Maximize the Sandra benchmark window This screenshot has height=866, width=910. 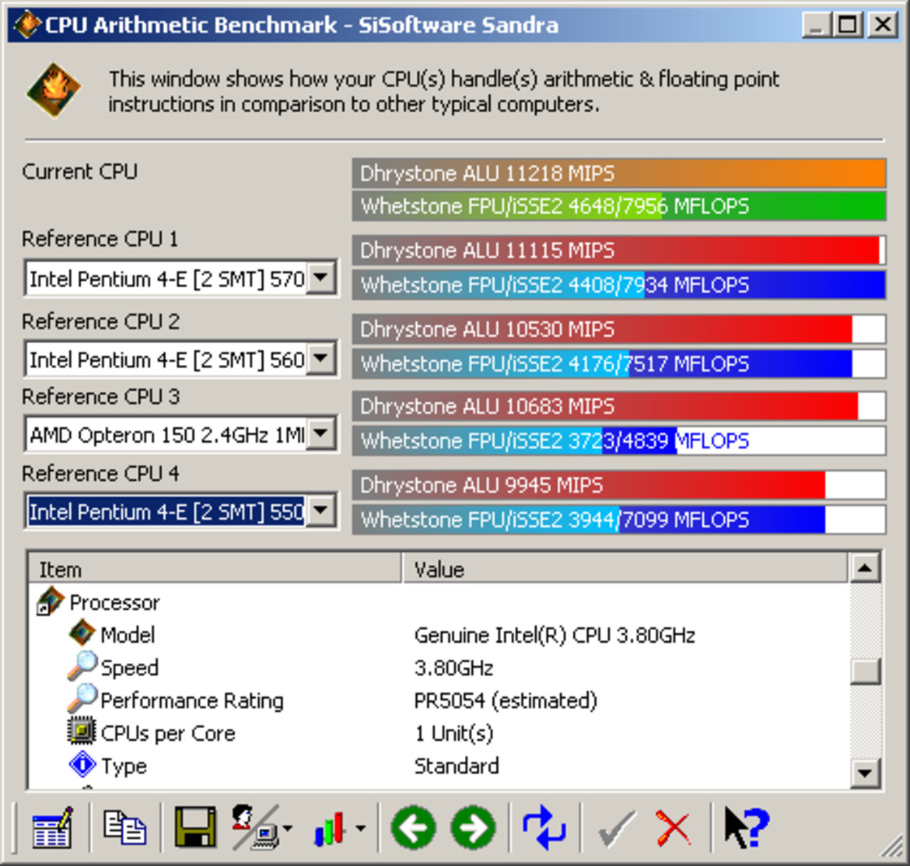[x=847, y=25]
